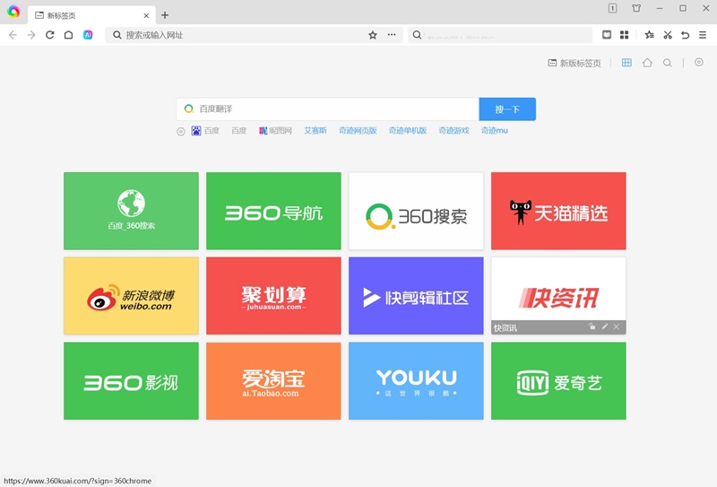717x487 pixels.
Task: Click the page magnifier icon near 新版标签页
Action: 668,63
